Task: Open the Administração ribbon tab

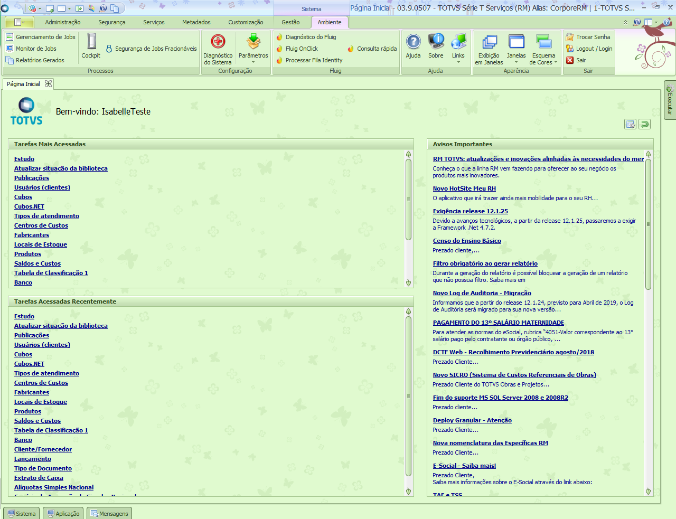Action: point(63,22)
